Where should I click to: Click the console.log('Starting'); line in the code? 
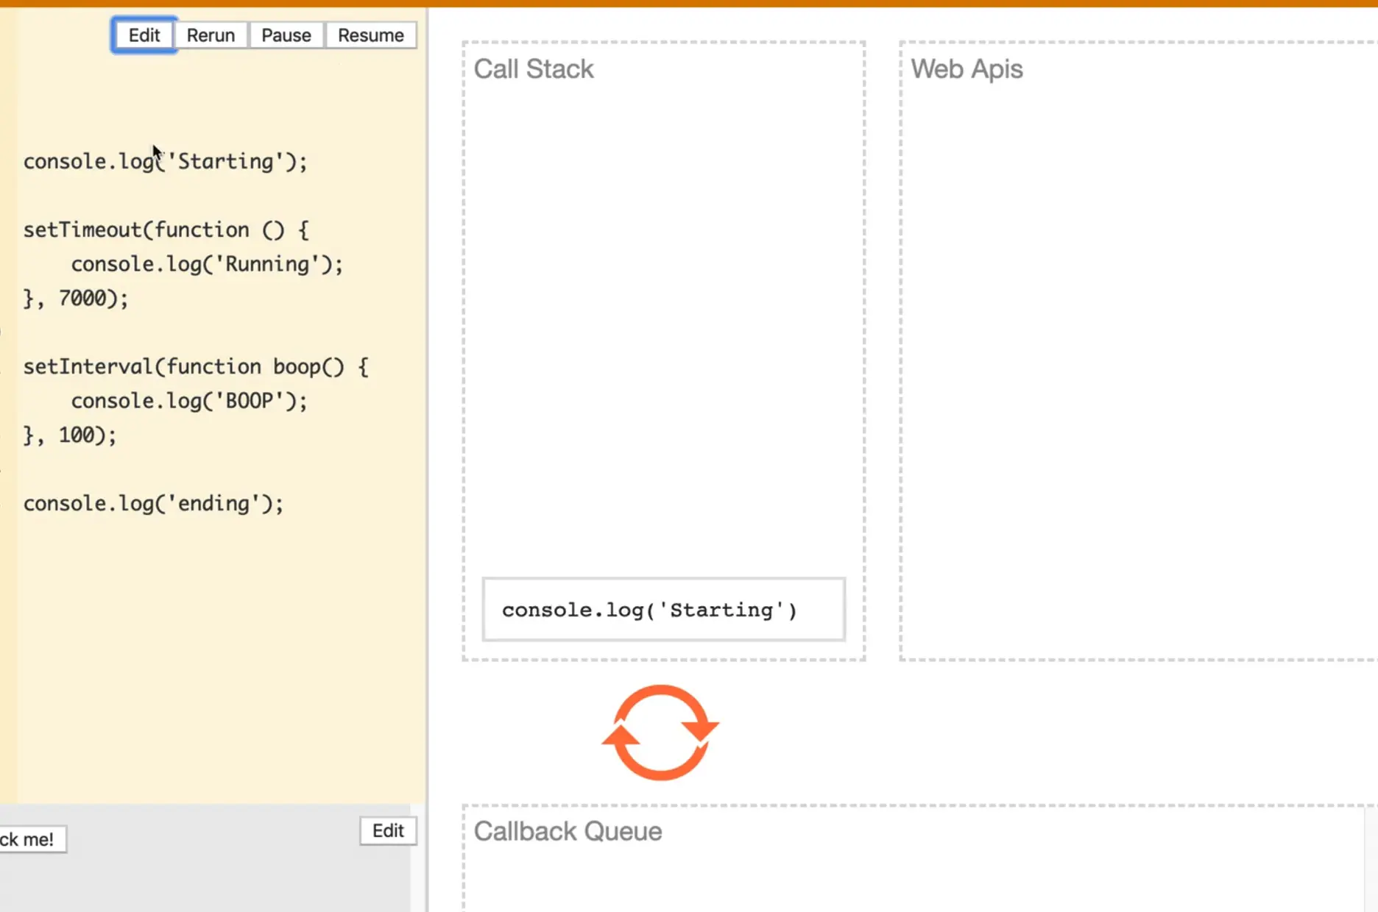pos(165,162)
